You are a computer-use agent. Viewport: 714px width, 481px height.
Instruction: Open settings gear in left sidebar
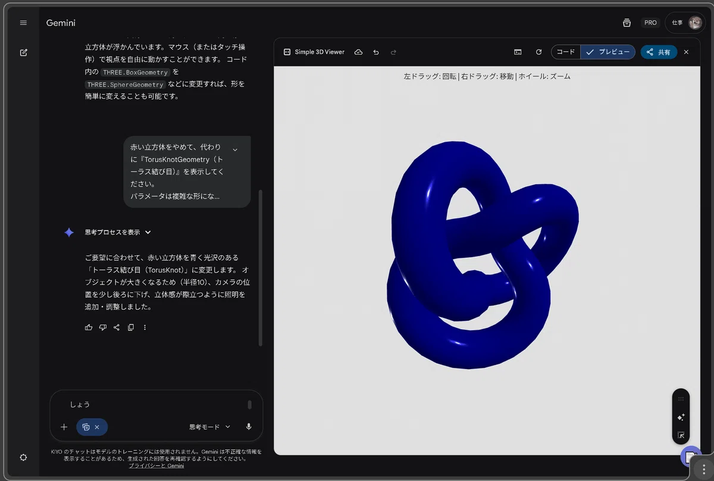(23, 457)
